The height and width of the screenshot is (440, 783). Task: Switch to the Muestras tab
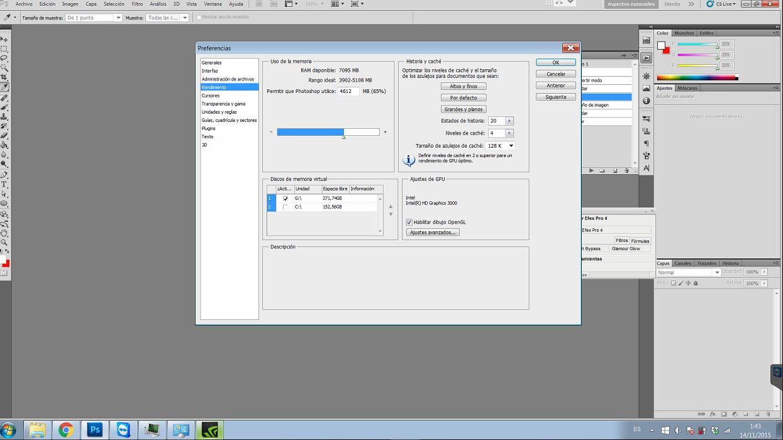point(684,33)
